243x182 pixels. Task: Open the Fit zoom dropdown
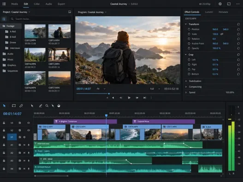[101, 89]
